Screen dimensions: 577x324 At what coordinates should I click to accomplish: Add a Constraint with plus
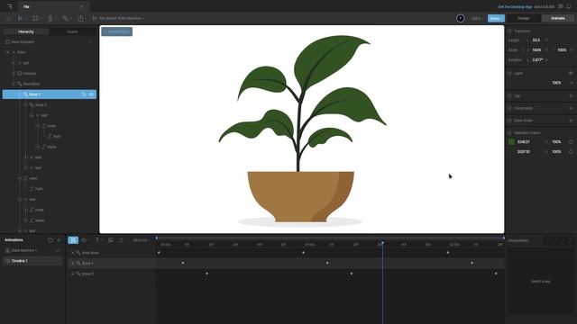tap(571, 108)
